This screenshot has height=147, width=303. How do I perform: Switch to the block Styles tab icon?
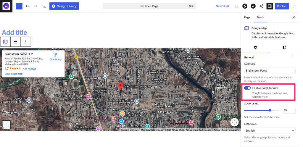(284, 47)
